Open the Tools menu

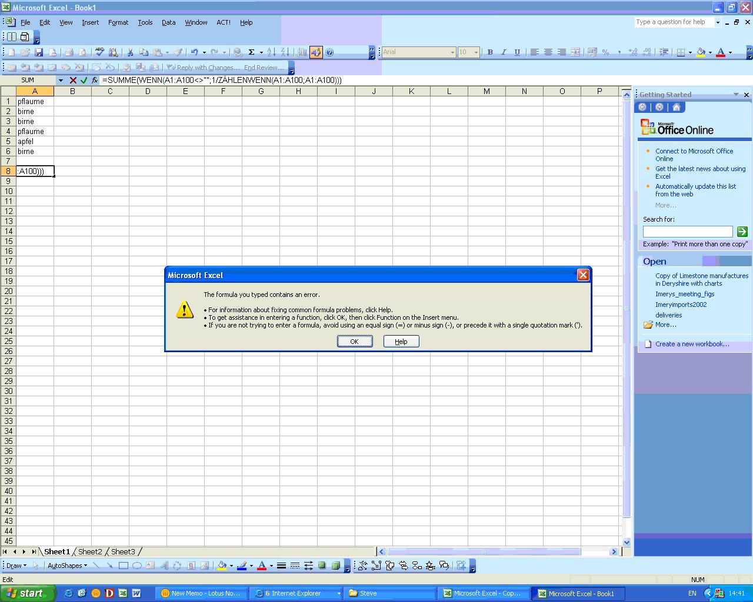click(145, 22)
